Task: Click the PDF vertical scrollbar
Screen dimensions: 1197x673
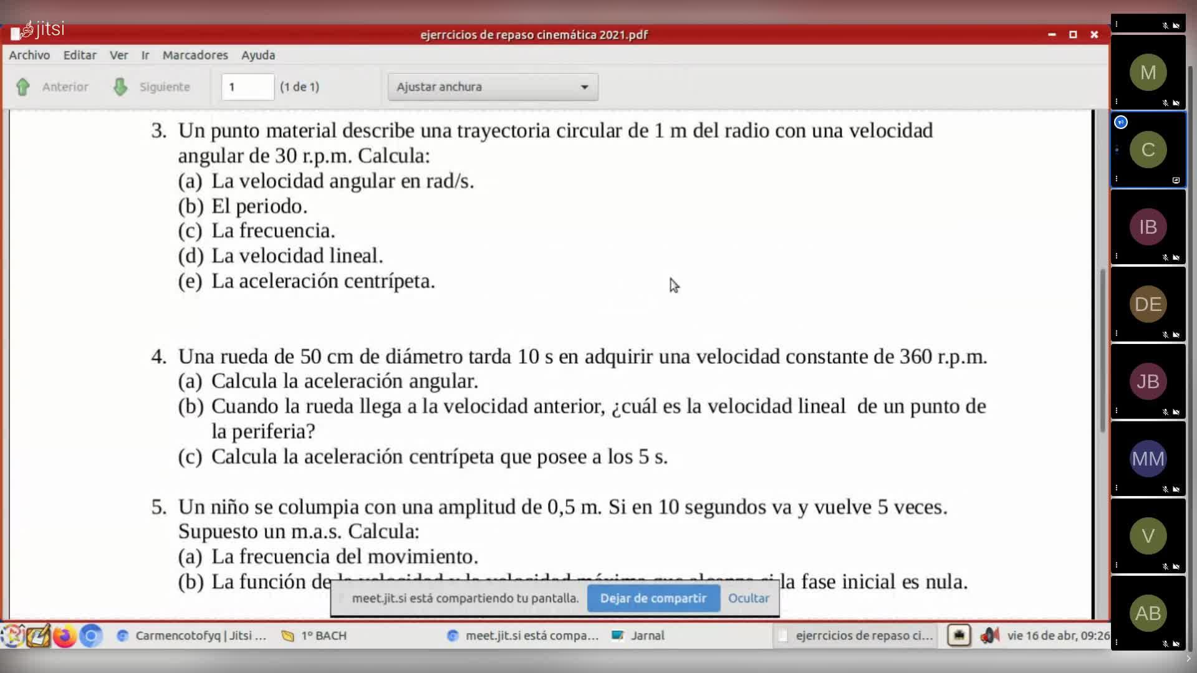Action: pyautogui.click(x=1102, y=349)
